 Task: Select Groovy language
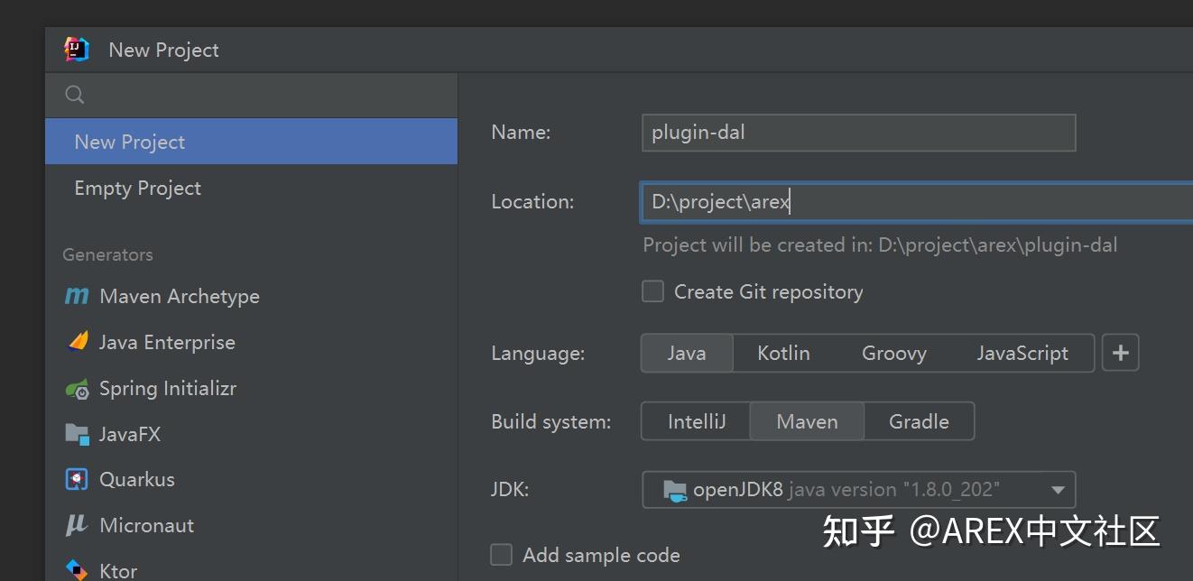[x=894, y=353]
